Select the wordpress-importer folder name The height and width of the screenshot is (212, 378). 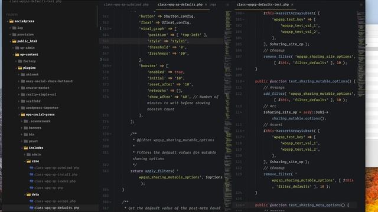(42, 108)
